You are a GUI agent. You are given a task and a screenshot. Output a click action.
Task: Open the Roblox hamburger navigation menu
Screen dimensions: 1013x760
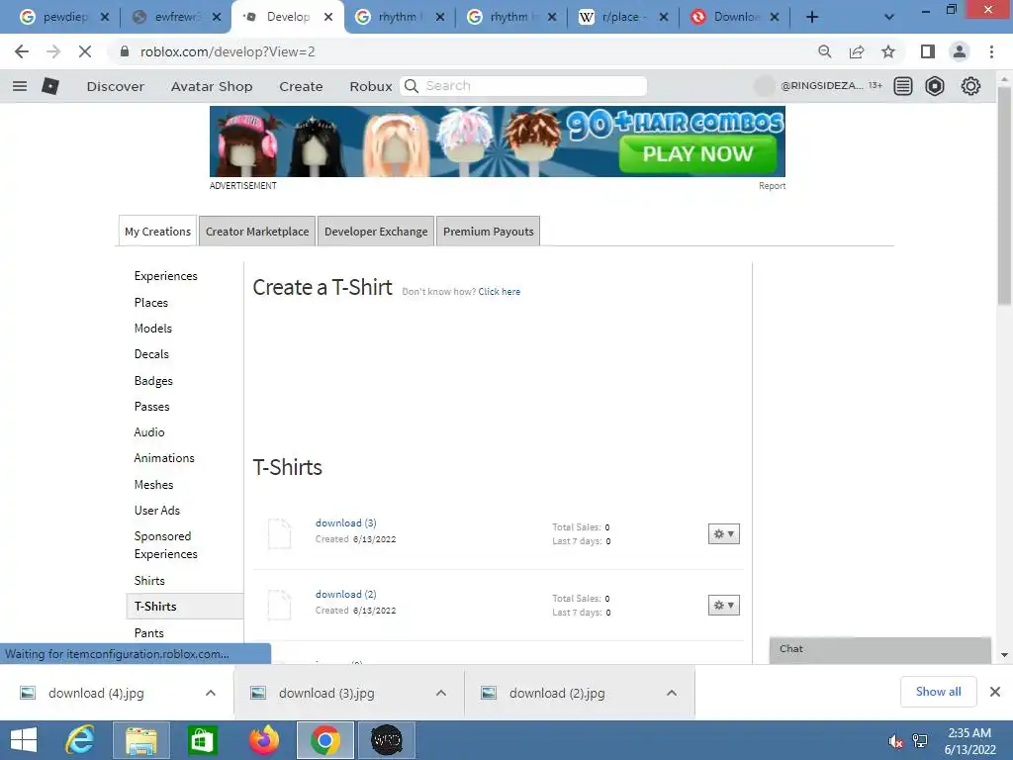click(20, 86)
